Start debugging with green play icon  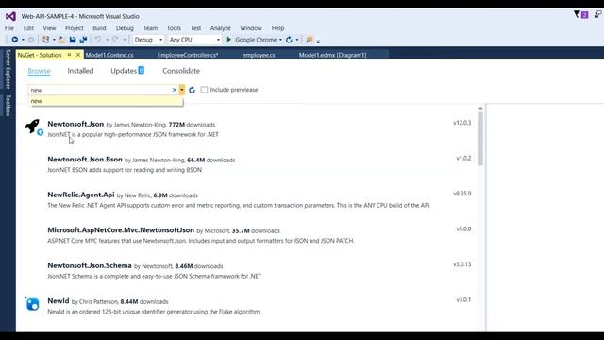click(x=229, y=40)
